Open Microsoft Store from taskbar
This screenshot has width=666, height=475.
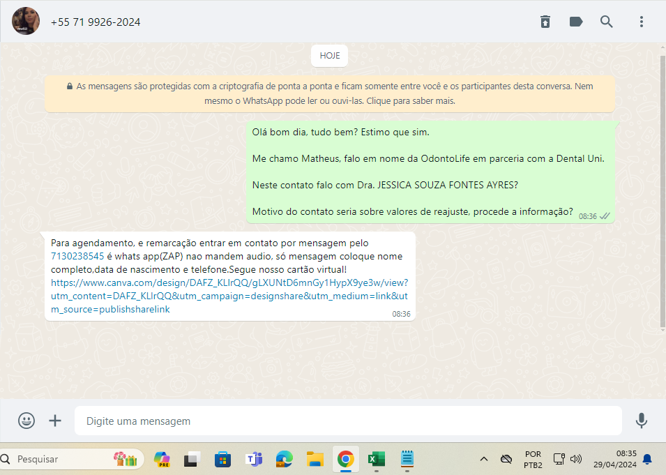(x=222, y=459)
